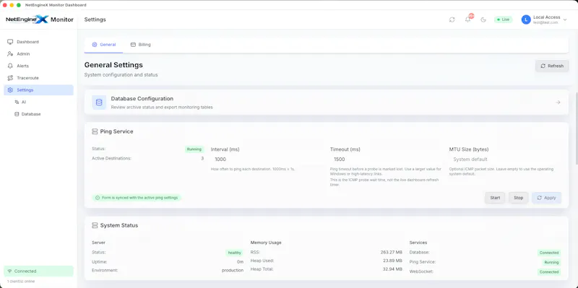This screenshot has height=288, width=578.
Task: Click the Heap Used value 23.89 MB
Action: [392, 261]
